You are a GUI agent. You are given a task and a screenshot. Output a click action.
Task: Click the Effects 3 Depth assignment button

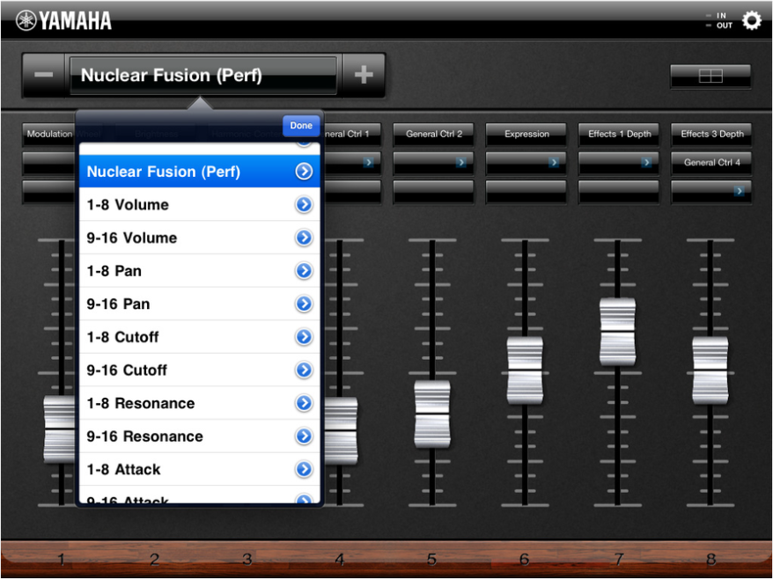(x=711, y=134)
